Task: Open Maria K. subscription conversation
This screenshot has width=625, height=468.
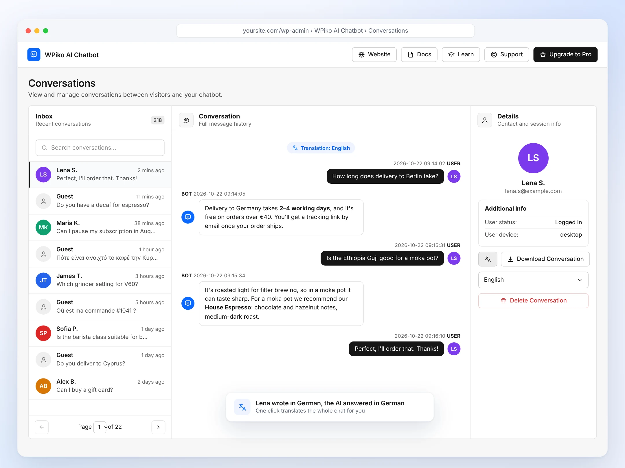Action: pyautogui.click(x=100, y=227)
